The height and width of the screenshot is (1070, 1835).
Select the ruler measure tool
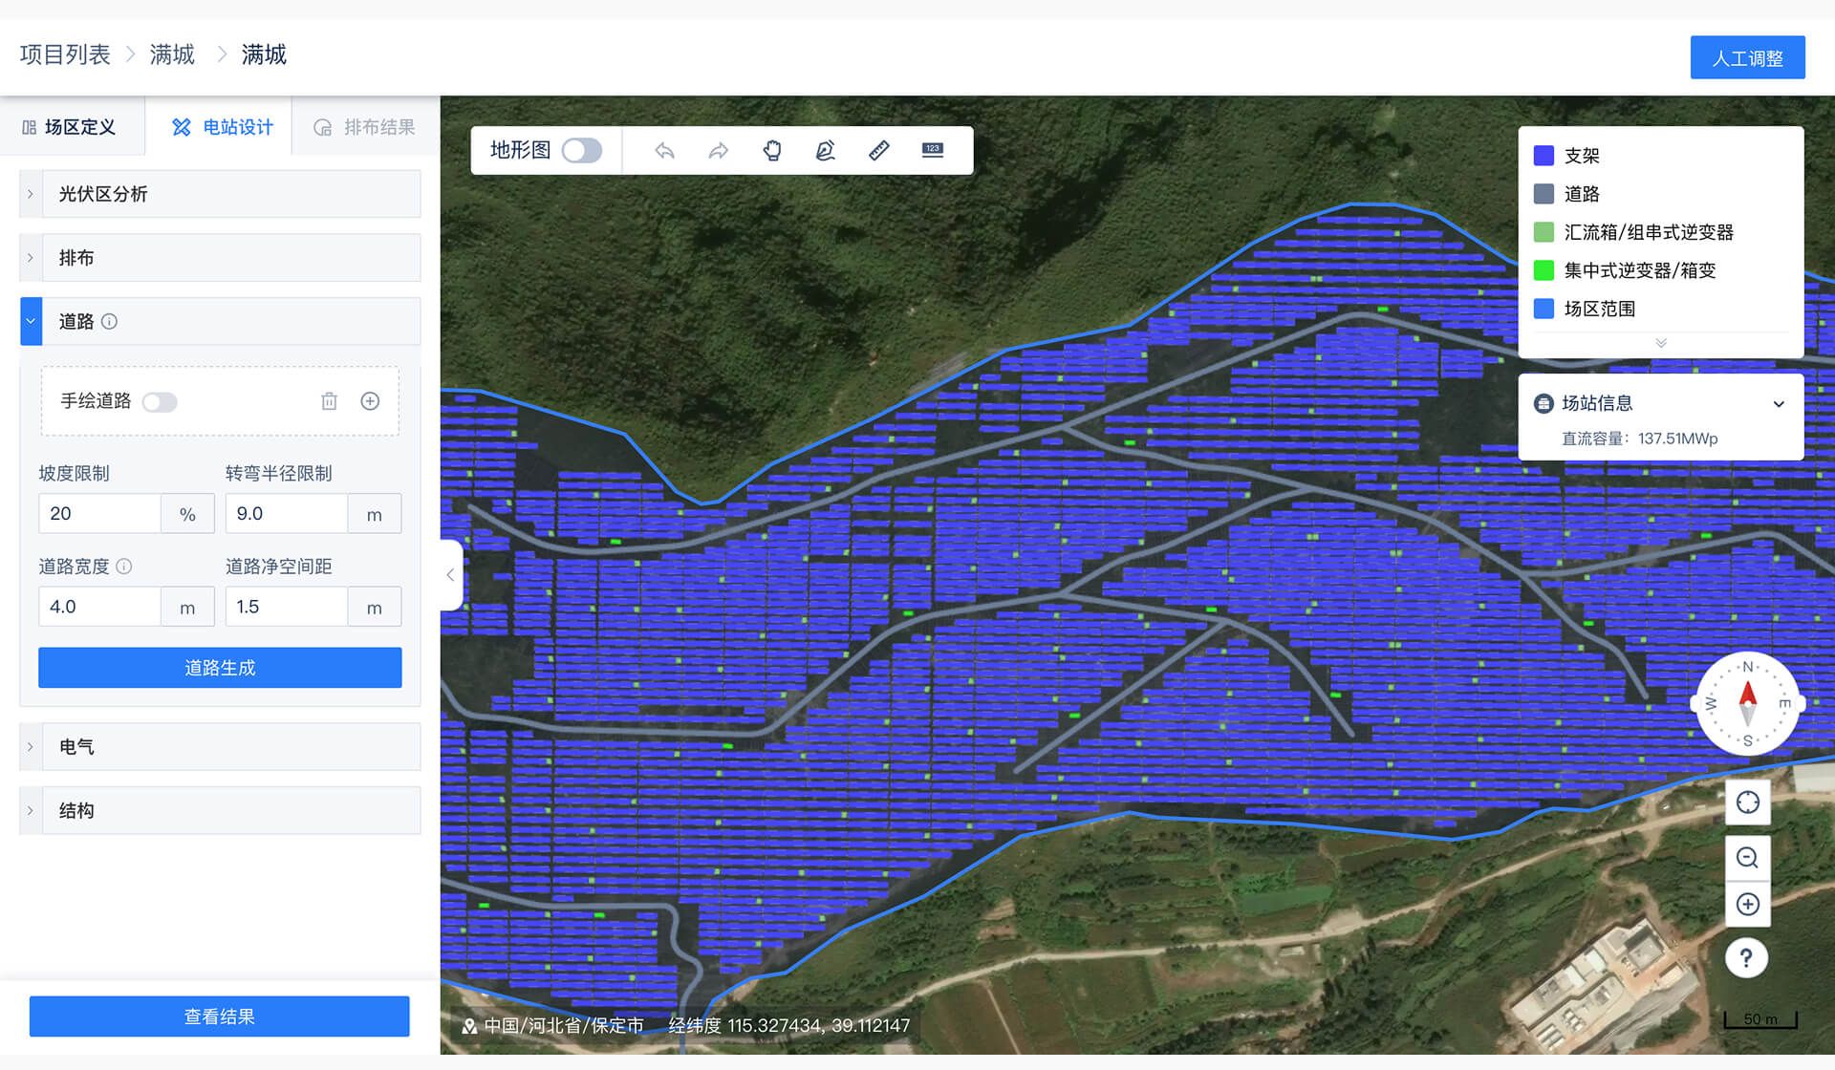click(878, 151)
